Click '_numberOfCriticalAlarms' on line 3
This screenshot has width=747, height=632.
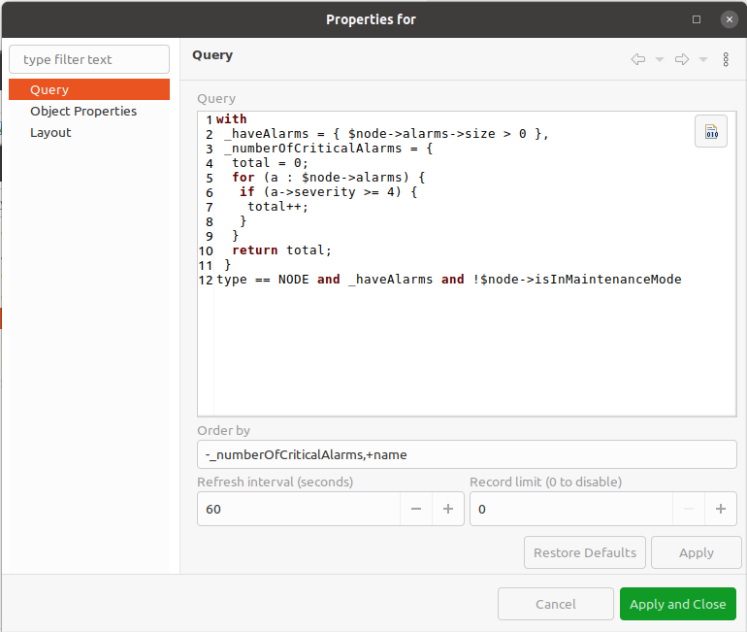coord(313,149)
